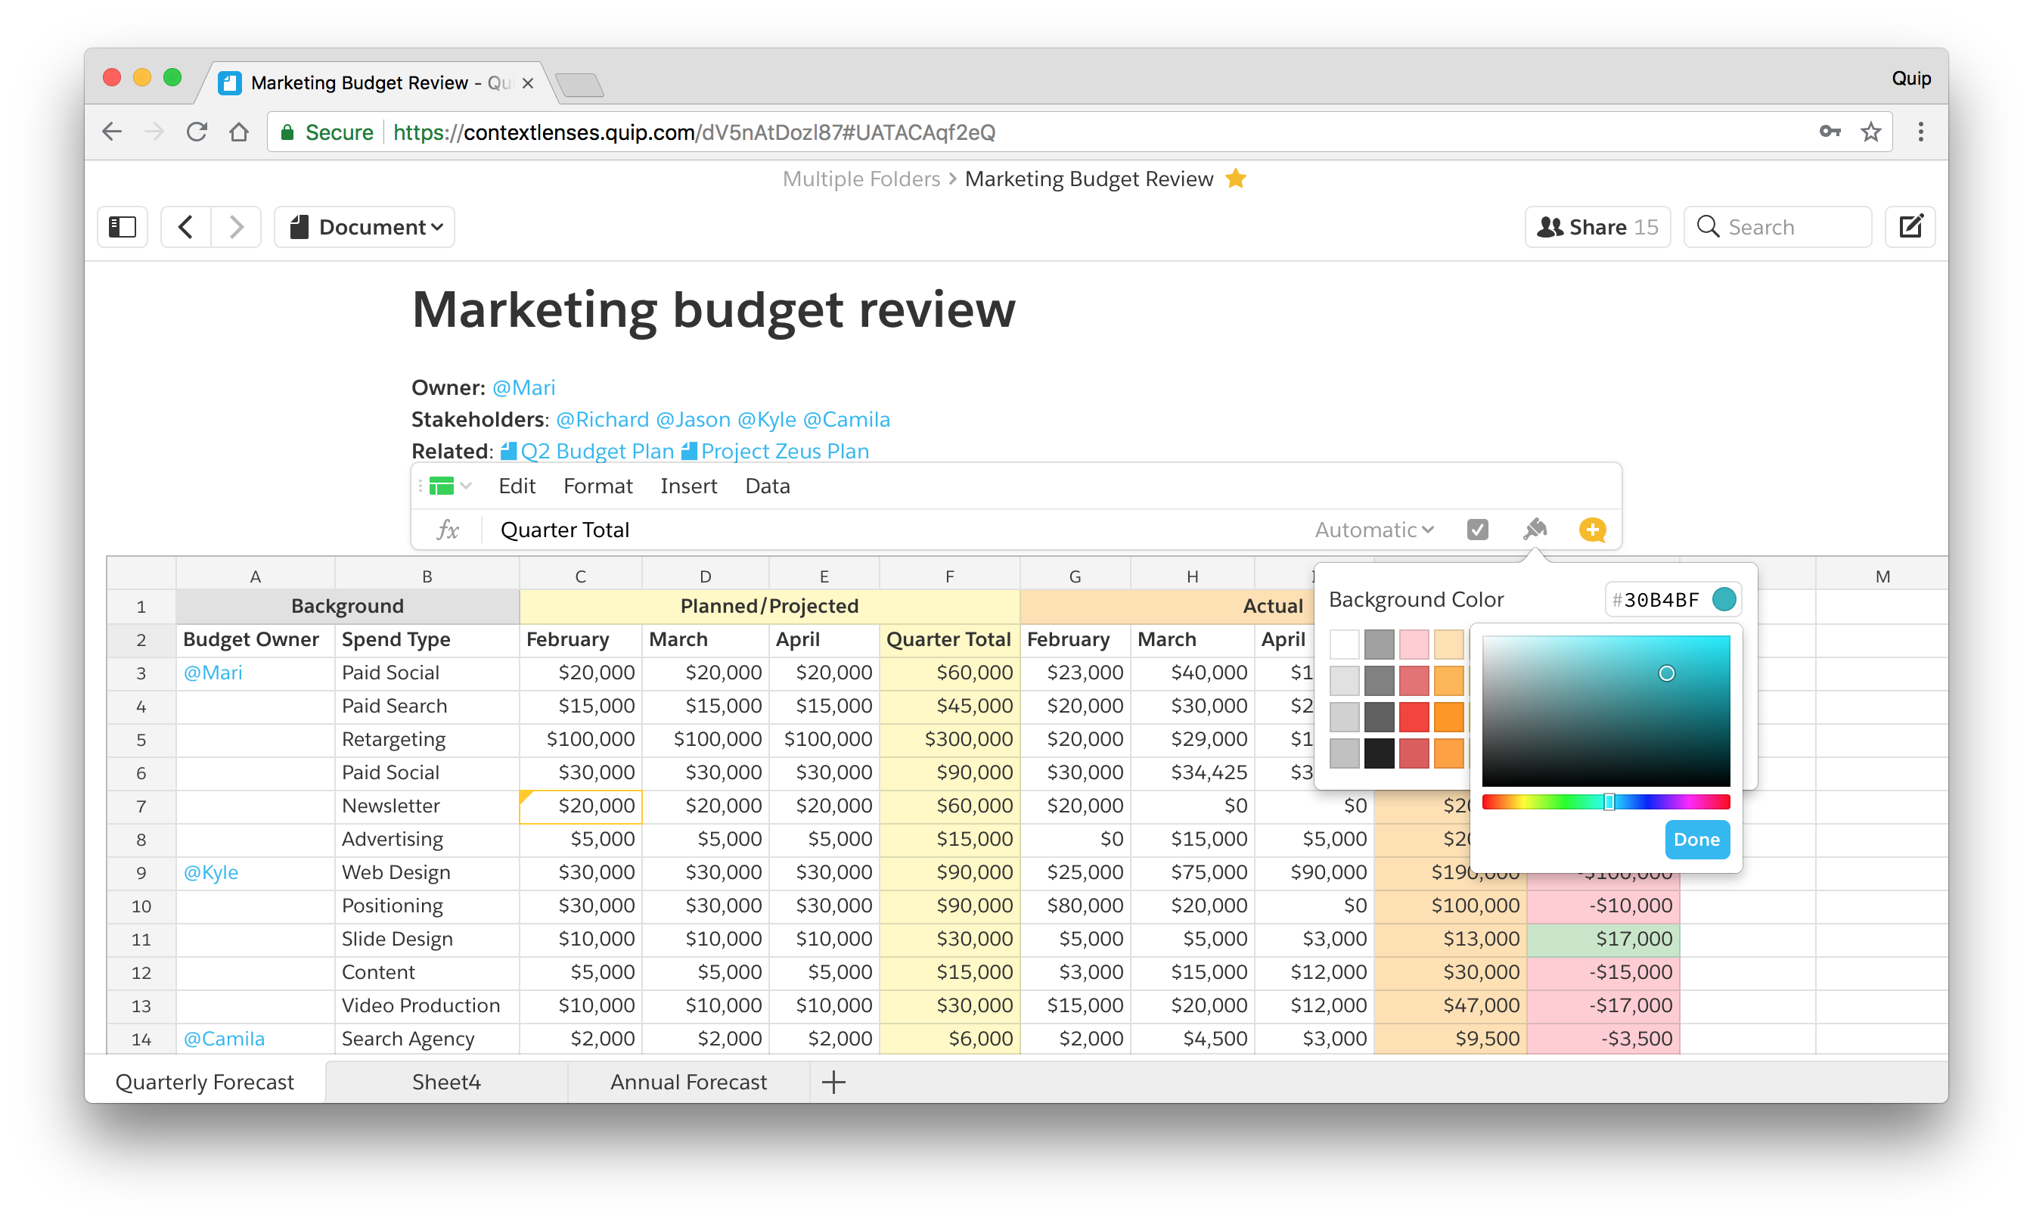Click the compose new document icon
Image resolution: width=2033 pixels, height=1224 pixels.
tap(1909, 227)
